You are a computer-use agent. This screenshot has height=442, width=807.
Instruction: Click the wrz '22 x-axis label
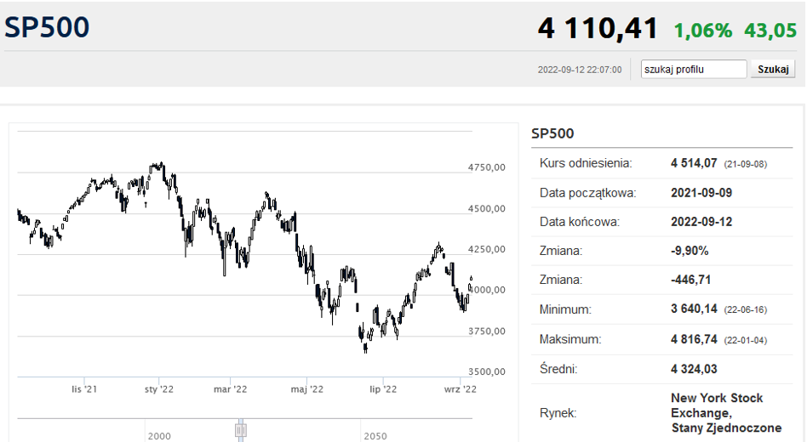point(461,389)
